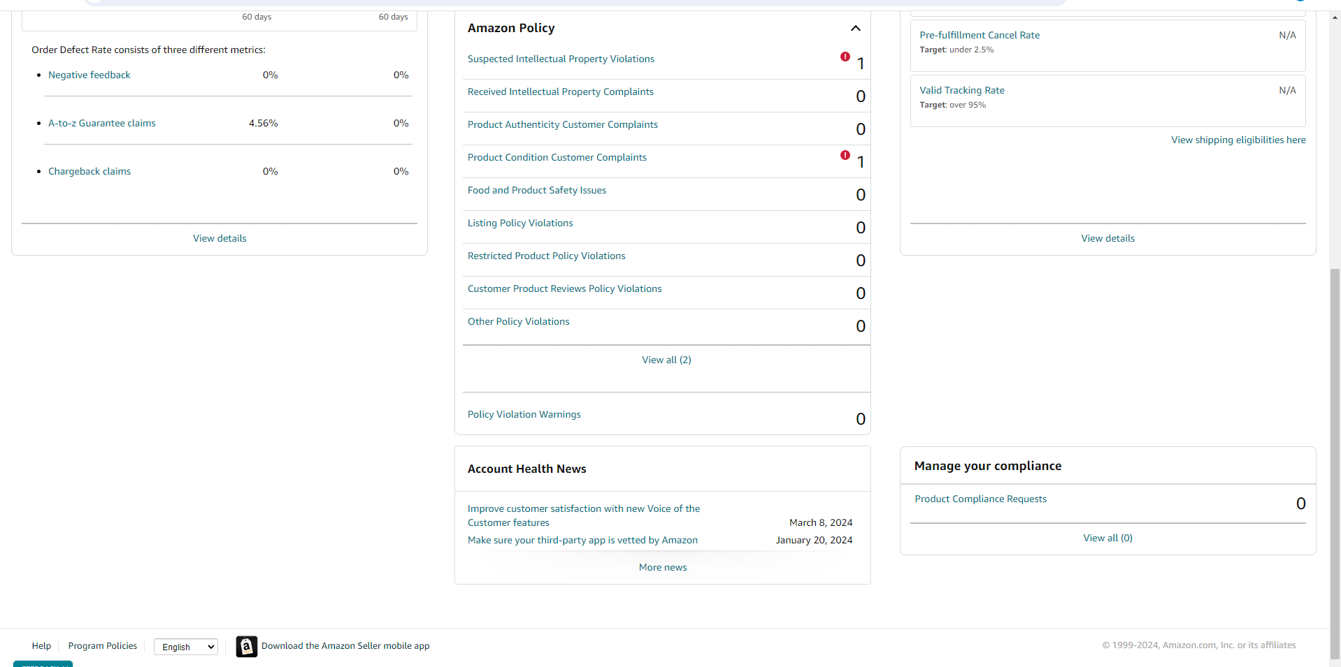Click N/A value for Valid Tracking Rate
The width and height of the screenshot is (1341, 667).
click(1287, 90)
